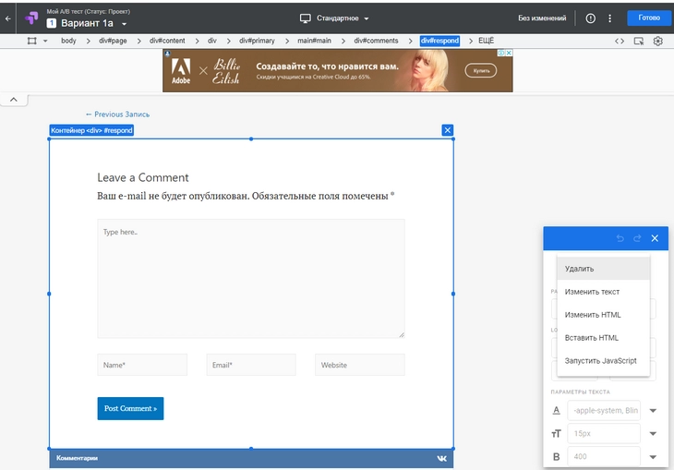This screenshot has height=470, width=674.
Task: Open the editor settings gear icon
Action: 658,42
